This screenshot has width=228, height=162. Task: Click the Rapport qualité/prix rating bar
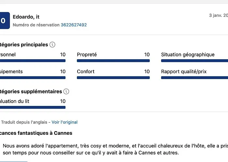pos(194,77)
